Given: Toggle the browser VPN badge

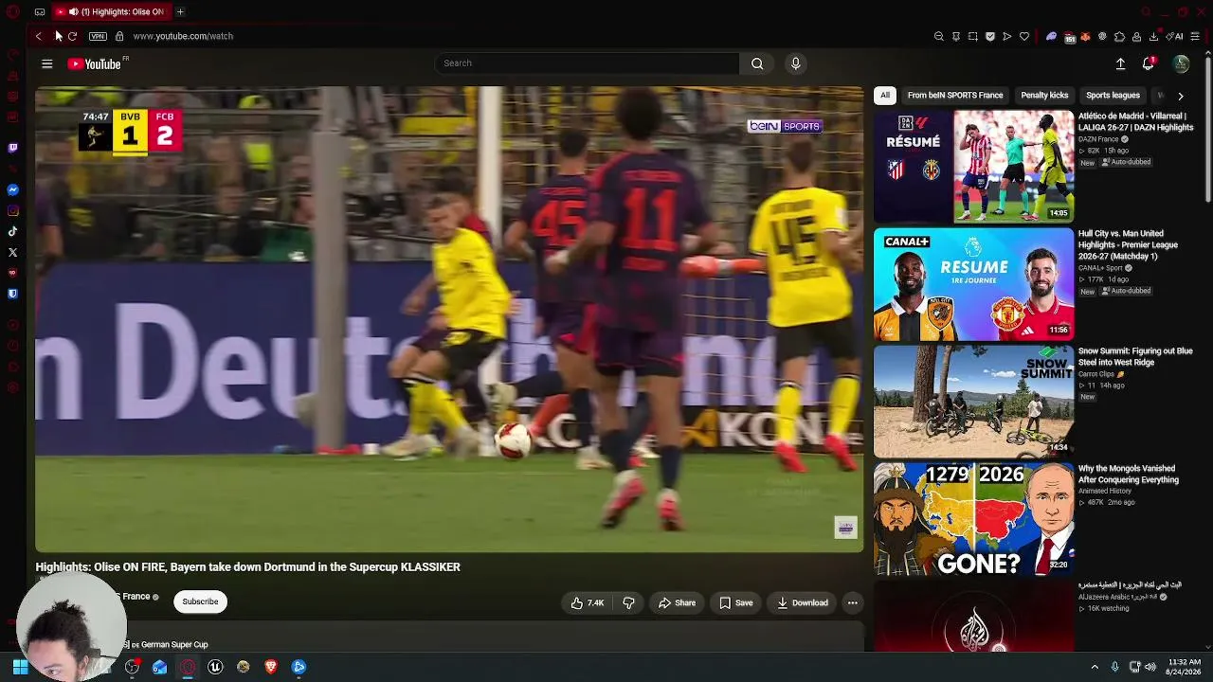Looking at the screenshot, I should pyautogui.click(x=98, y=36).
